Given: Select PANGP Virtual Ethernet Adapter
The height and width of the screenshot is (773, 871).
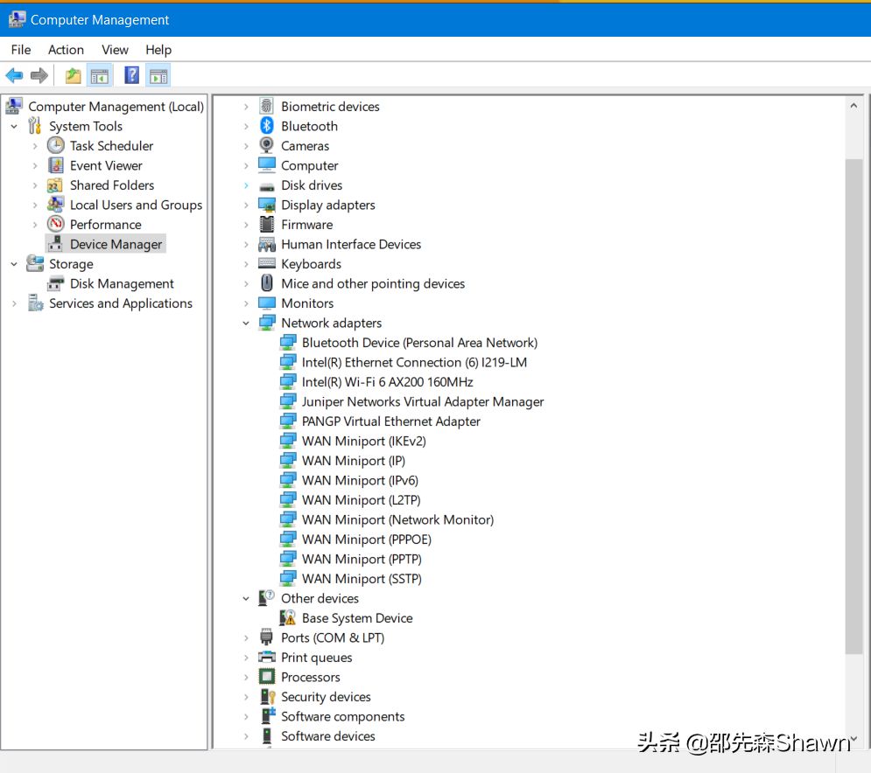Looking at the screenshot, I should point(390,421).
